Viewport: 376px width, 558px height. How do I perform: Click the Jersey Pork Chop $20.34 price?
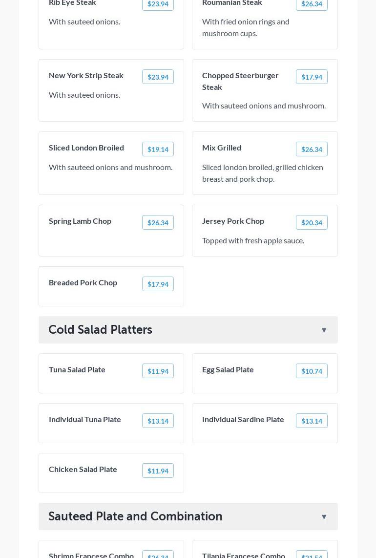312,223
